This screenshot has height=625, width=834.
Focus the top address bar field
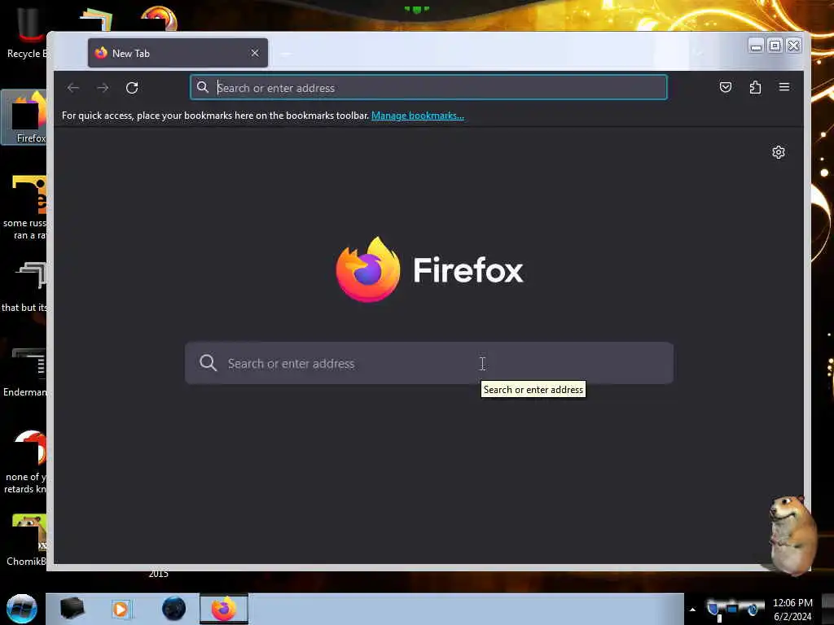428,88
